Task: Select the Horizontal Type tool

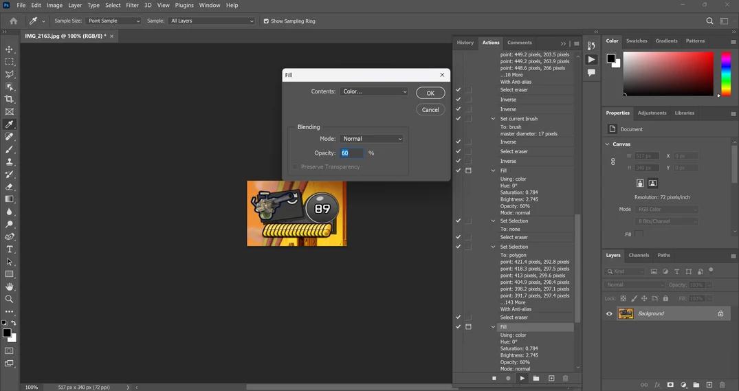Action: 10,249
